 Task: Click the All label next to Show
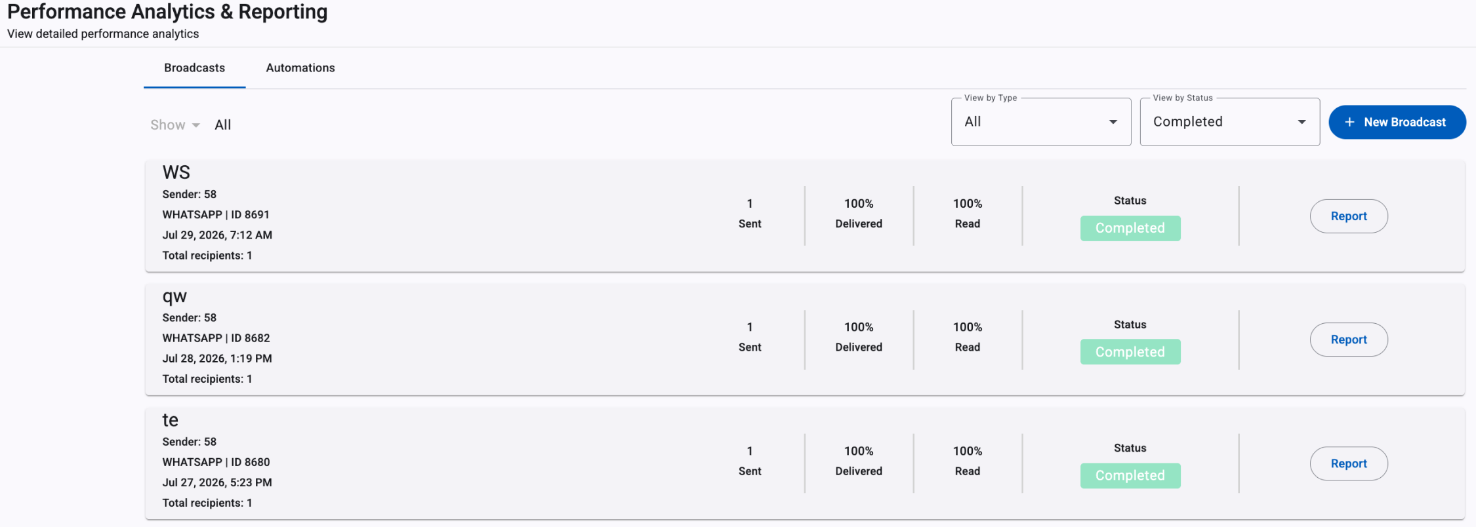223,125
